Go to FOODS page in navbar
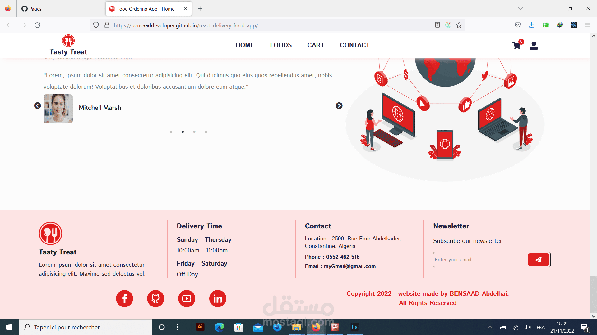Viewport: 597px width, 335px height. tap(281, 45)
